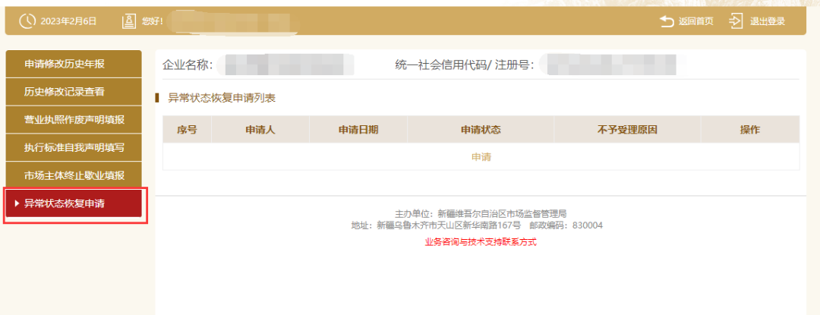Image resolution: width=820 pixels, height=315 pixels.
Task: Click the 不予受理原因 column header
Action: click(627, 130)
